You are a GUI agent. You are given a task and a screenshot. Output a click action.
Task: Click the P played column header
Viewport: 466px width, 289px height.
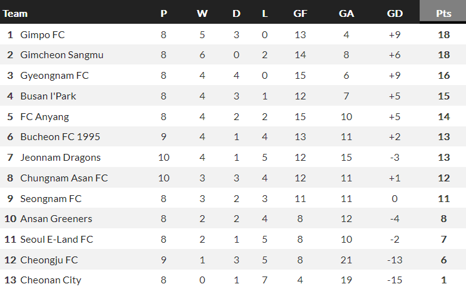point(163,13)
